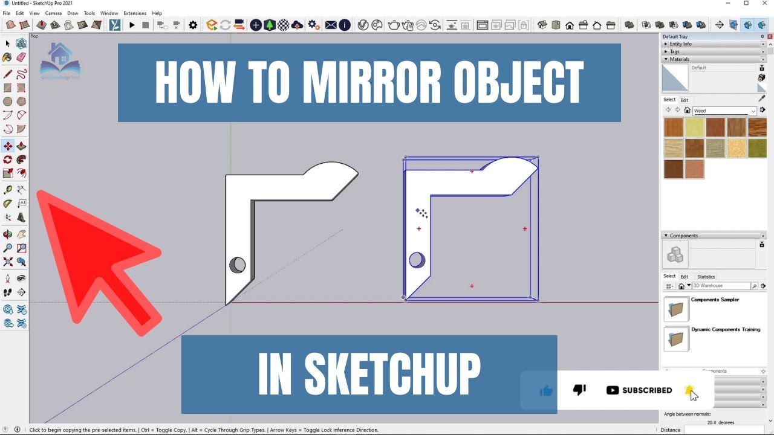774x435 pixels.
Task: Click the eyedropper sample paint icon
Action: (762, 98)
